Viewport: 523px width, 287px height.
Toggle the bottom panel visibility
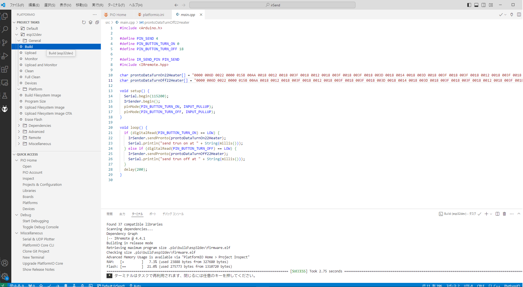pyautogui.click(x=476, y=5)
